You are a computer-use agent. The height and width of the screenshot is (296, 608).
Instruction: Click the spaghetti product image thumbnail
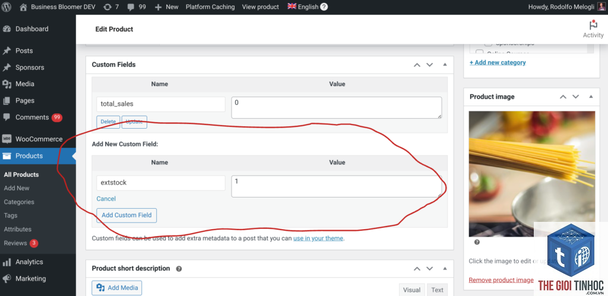[x=531, y=174]
